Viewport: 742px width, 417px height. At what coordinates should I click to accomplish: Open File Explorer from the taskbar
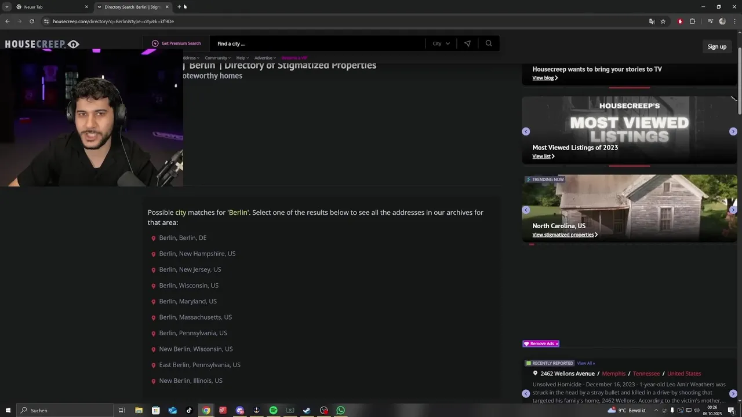(x=139, y=411)
